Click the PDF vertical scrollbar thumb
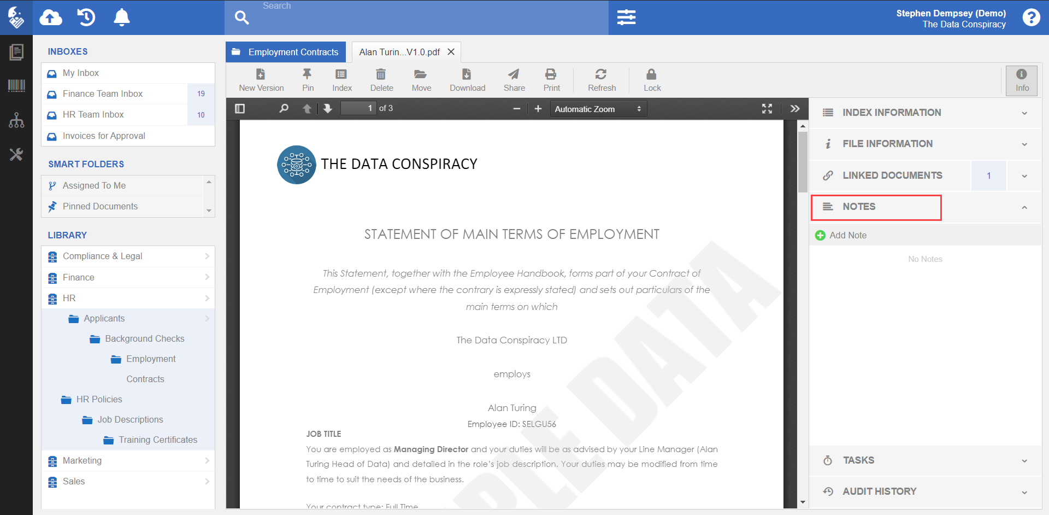The image size is (1049, 515). [x=803, y=162]
